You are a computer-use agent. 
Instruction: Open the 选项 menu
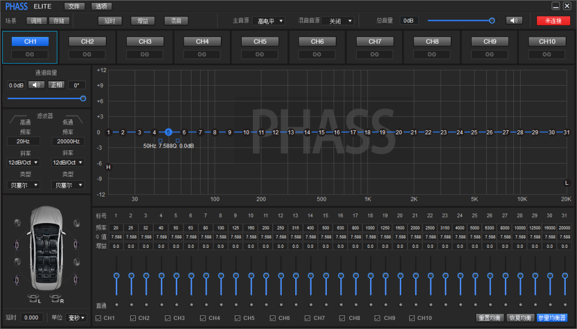(101, 6)
